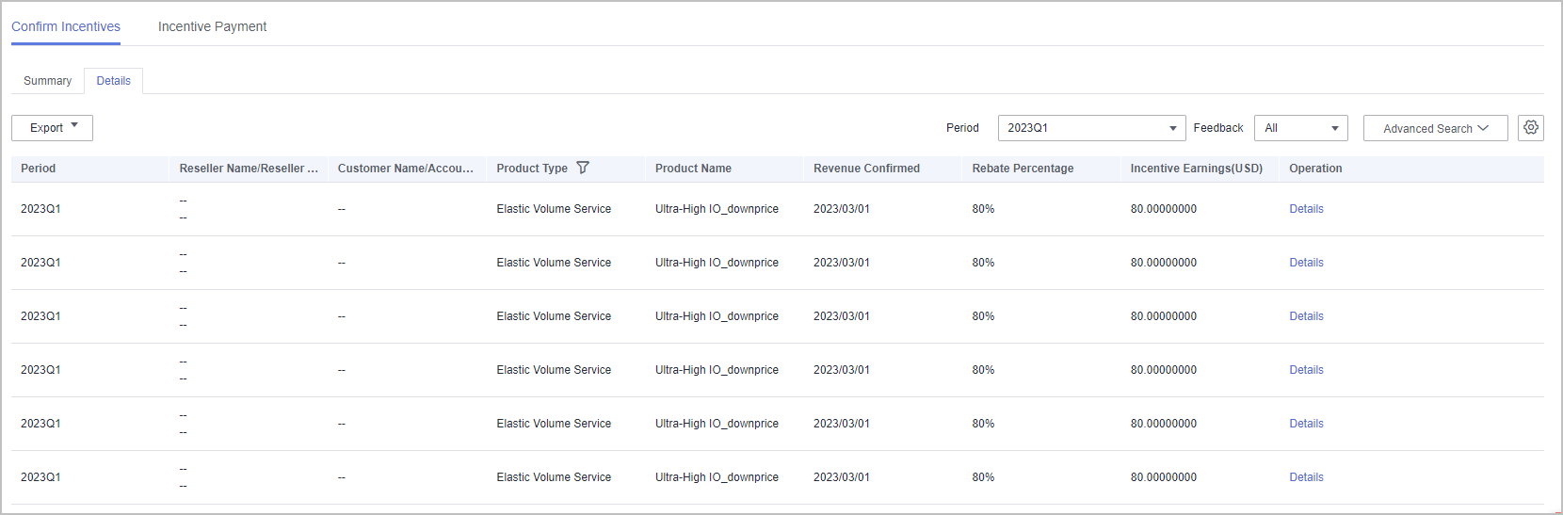The image size is (1563, 515).
Task: Open Details link in fourth row
Action: pyautogui.click(x=1306, y=370)
